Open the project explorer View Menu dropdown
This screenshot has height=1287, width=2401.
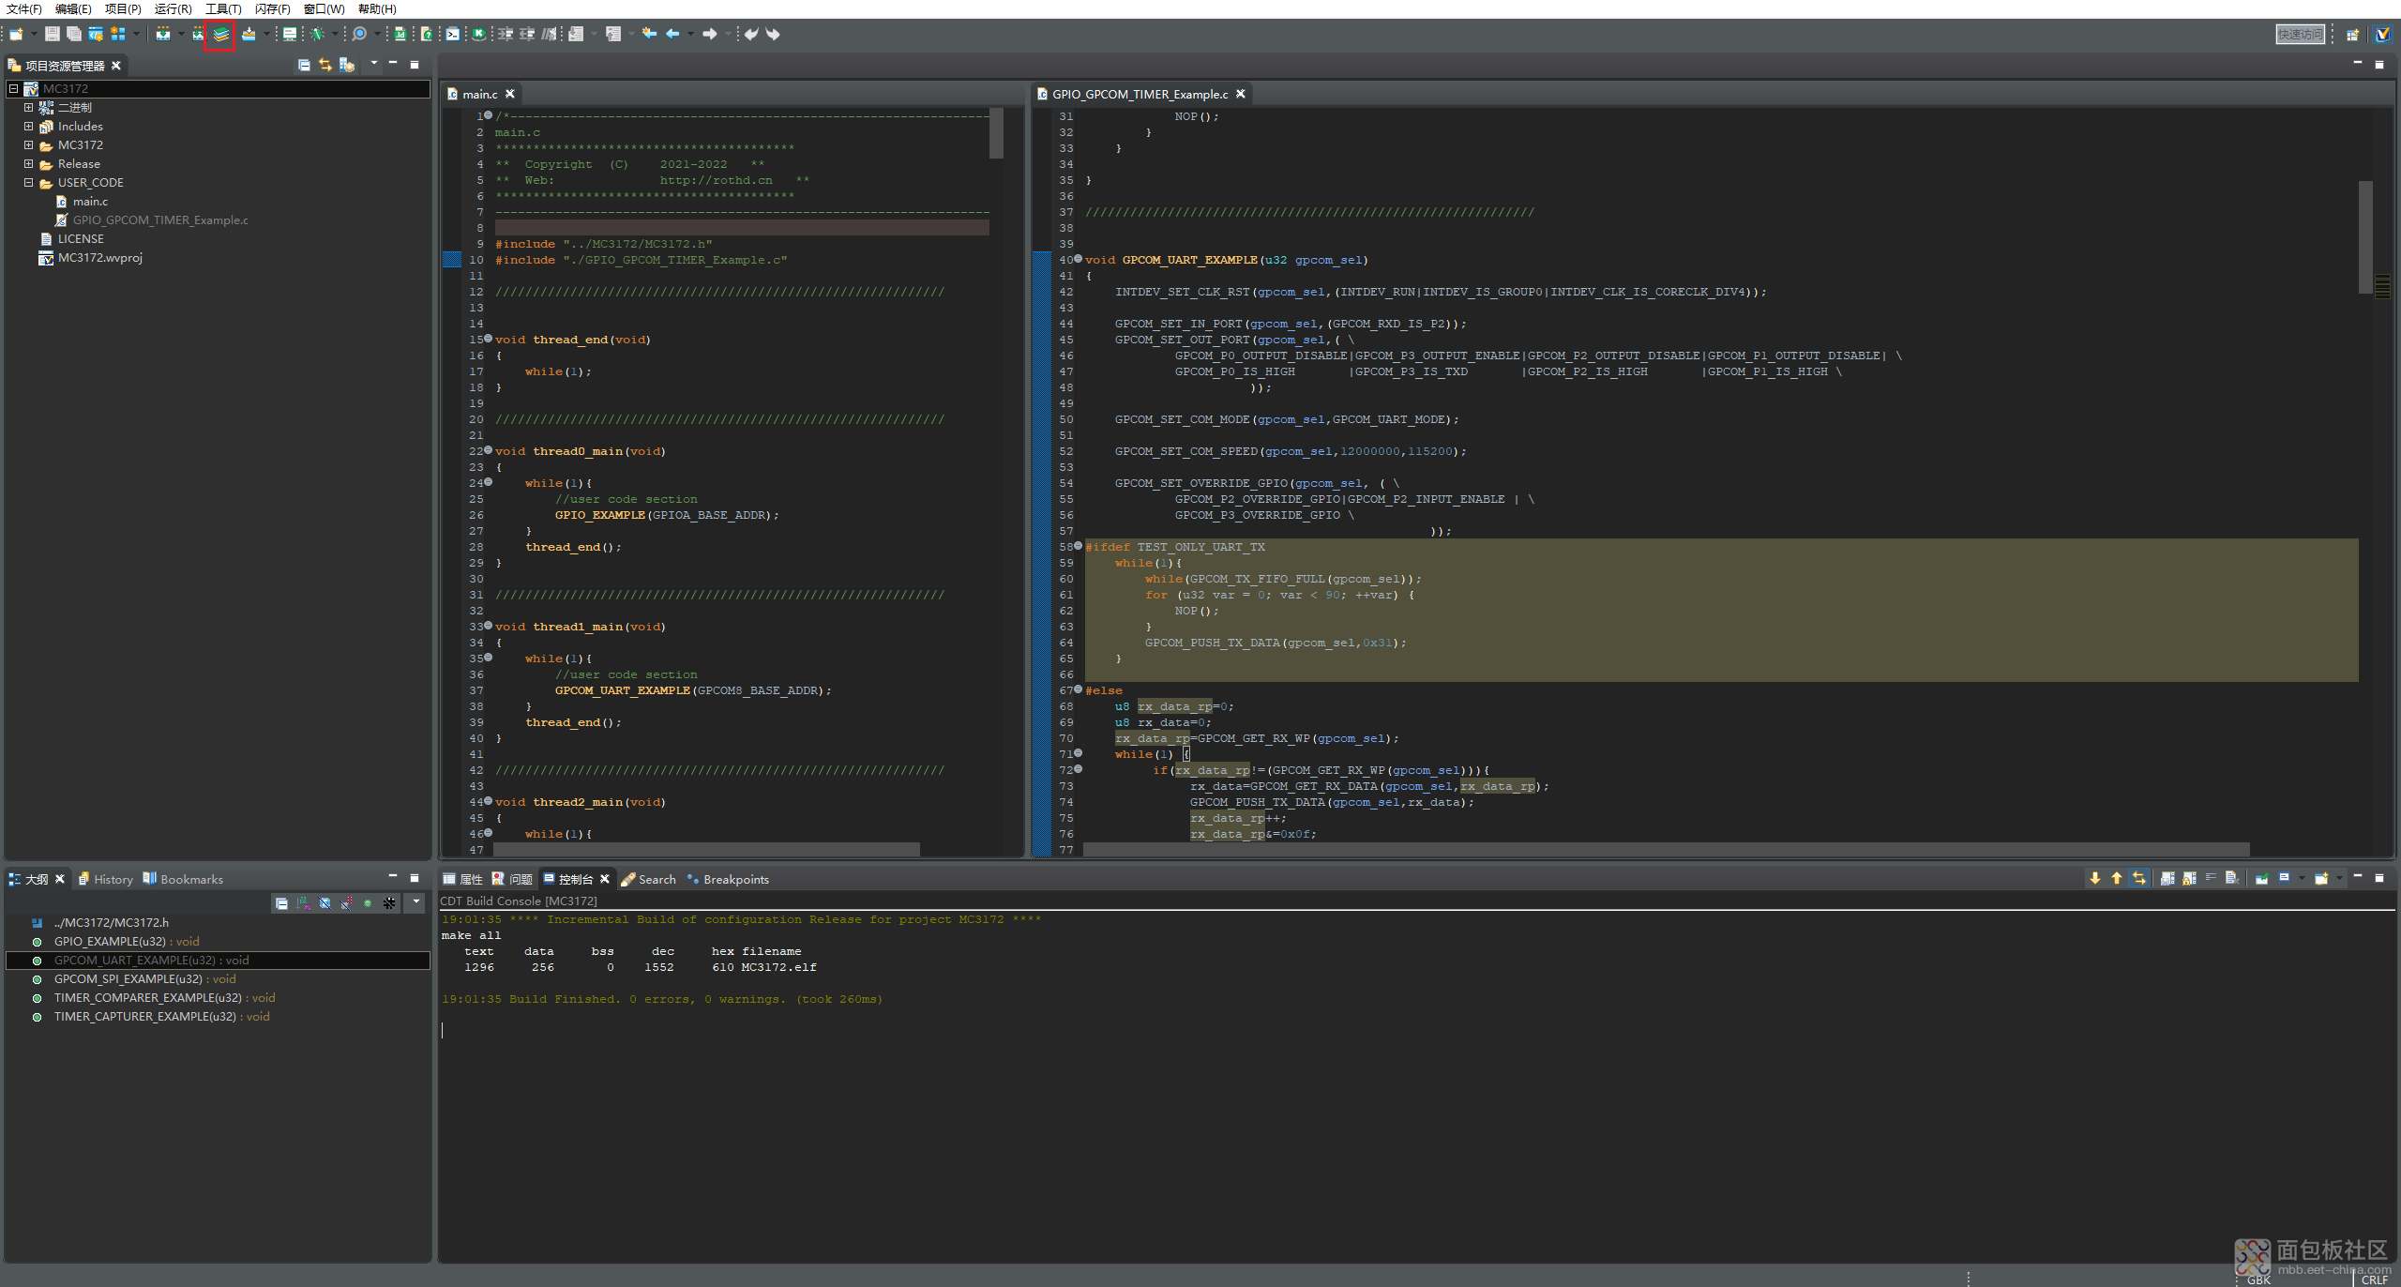tap(373, 64)
